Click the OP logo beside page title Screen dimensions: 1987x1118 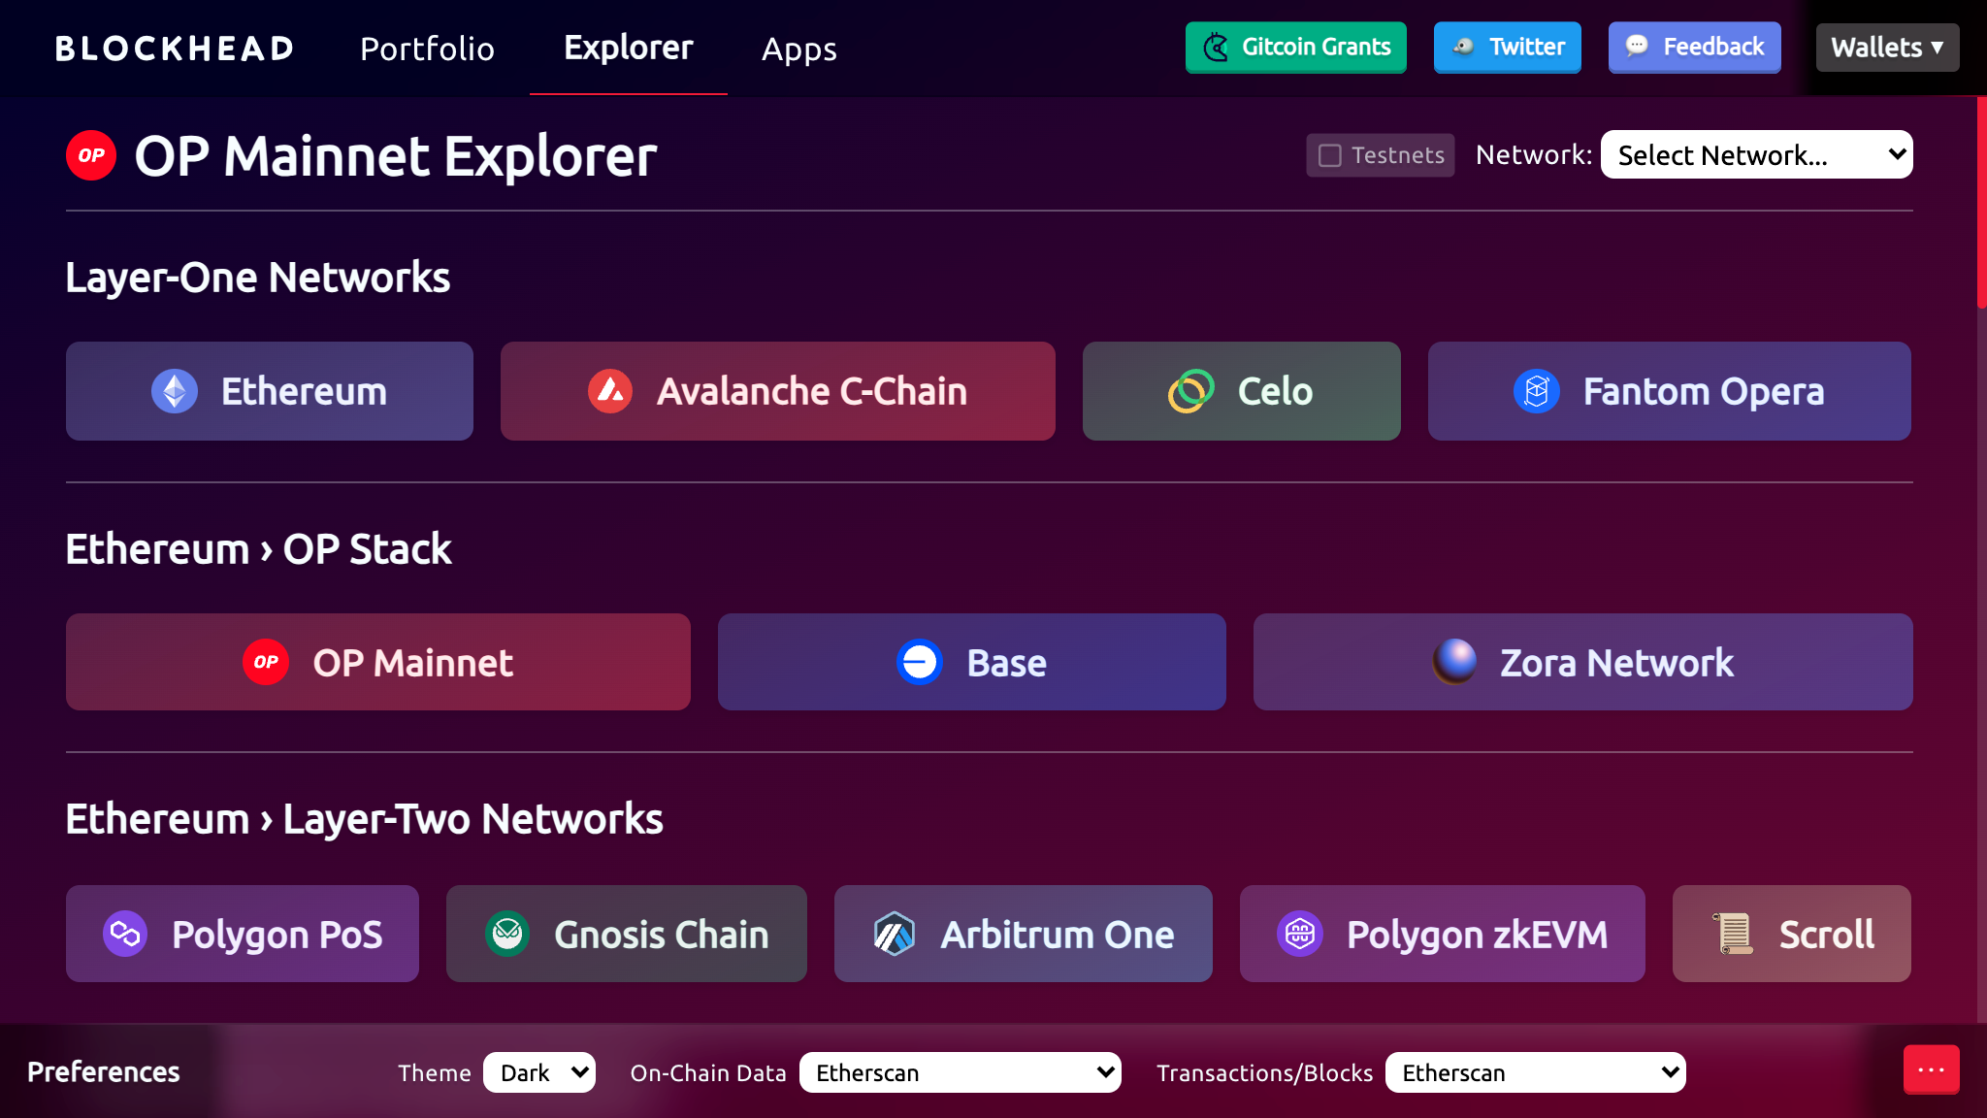point(91,155)
